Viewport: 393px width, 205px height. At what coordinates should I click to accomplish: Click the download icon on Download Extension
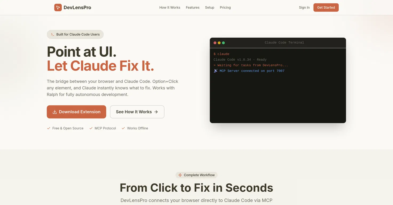(55, 112)
